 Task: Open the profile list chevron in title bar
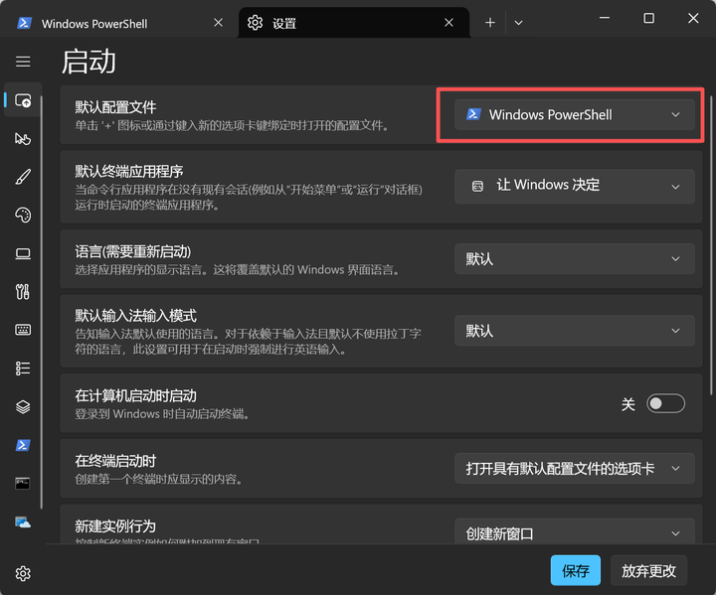[518, 23]
